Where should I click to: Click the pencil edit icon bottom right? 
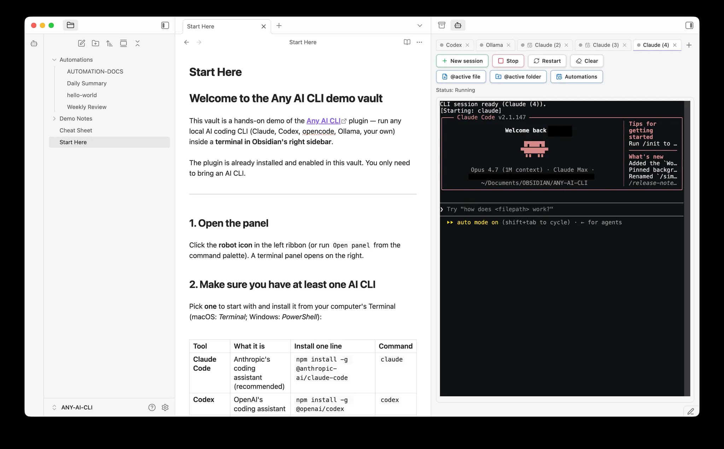tap(690, 411)
